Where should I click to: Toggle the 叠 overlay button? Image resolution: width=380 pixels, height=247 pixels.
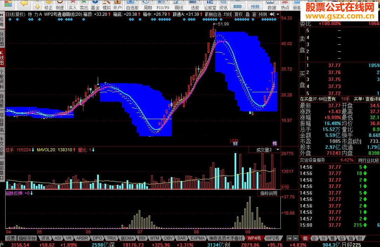[248, 14]
